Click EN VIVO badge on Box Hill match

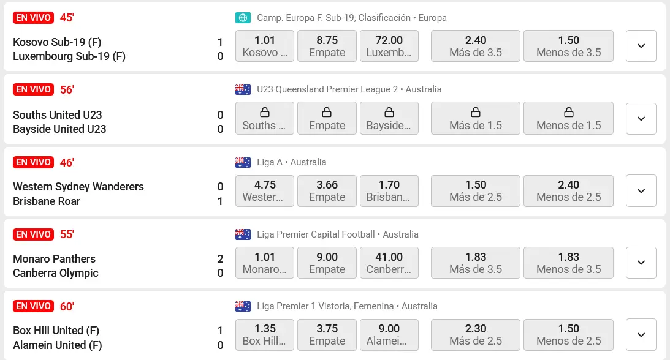tap(33, 306)
